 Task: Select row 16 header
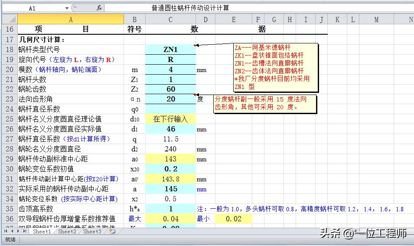pyautogui.click(x=10, y=29)
